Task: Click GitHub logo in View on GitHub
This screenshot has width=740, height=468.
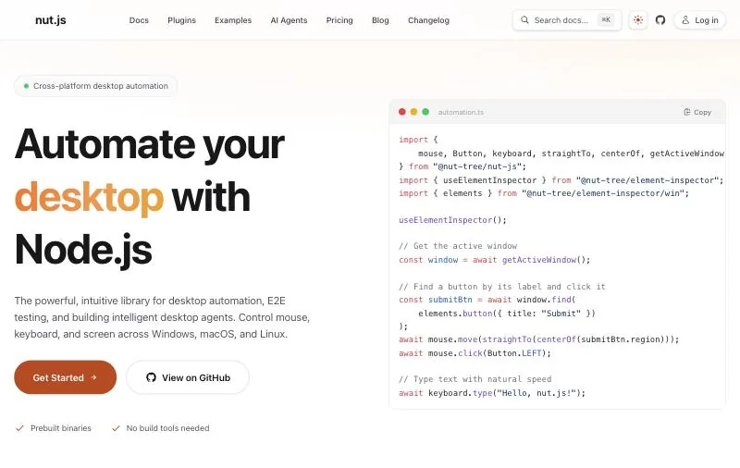Action: click(151, 377)
